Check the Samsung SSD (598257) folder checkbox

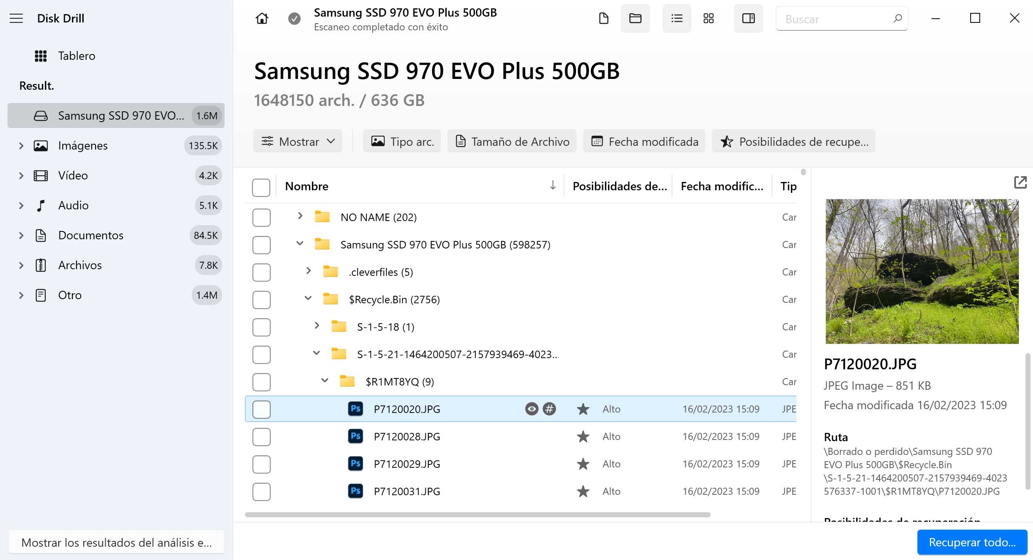(261, 245)
